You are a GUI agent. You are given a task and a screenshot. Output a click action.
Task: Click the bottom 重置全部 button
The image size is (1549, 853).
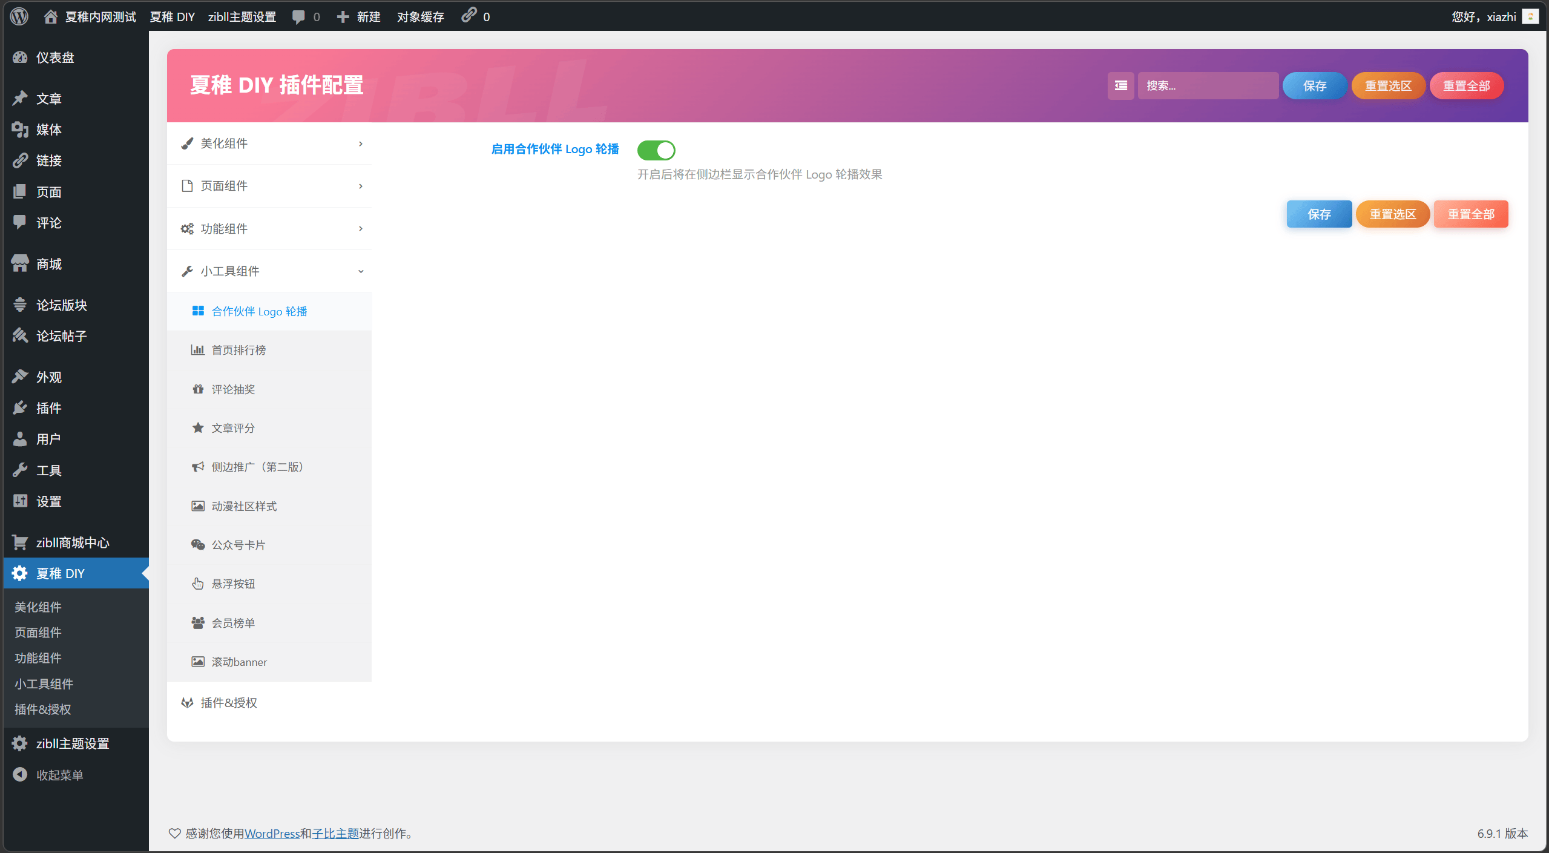(x=1470, y=214)
